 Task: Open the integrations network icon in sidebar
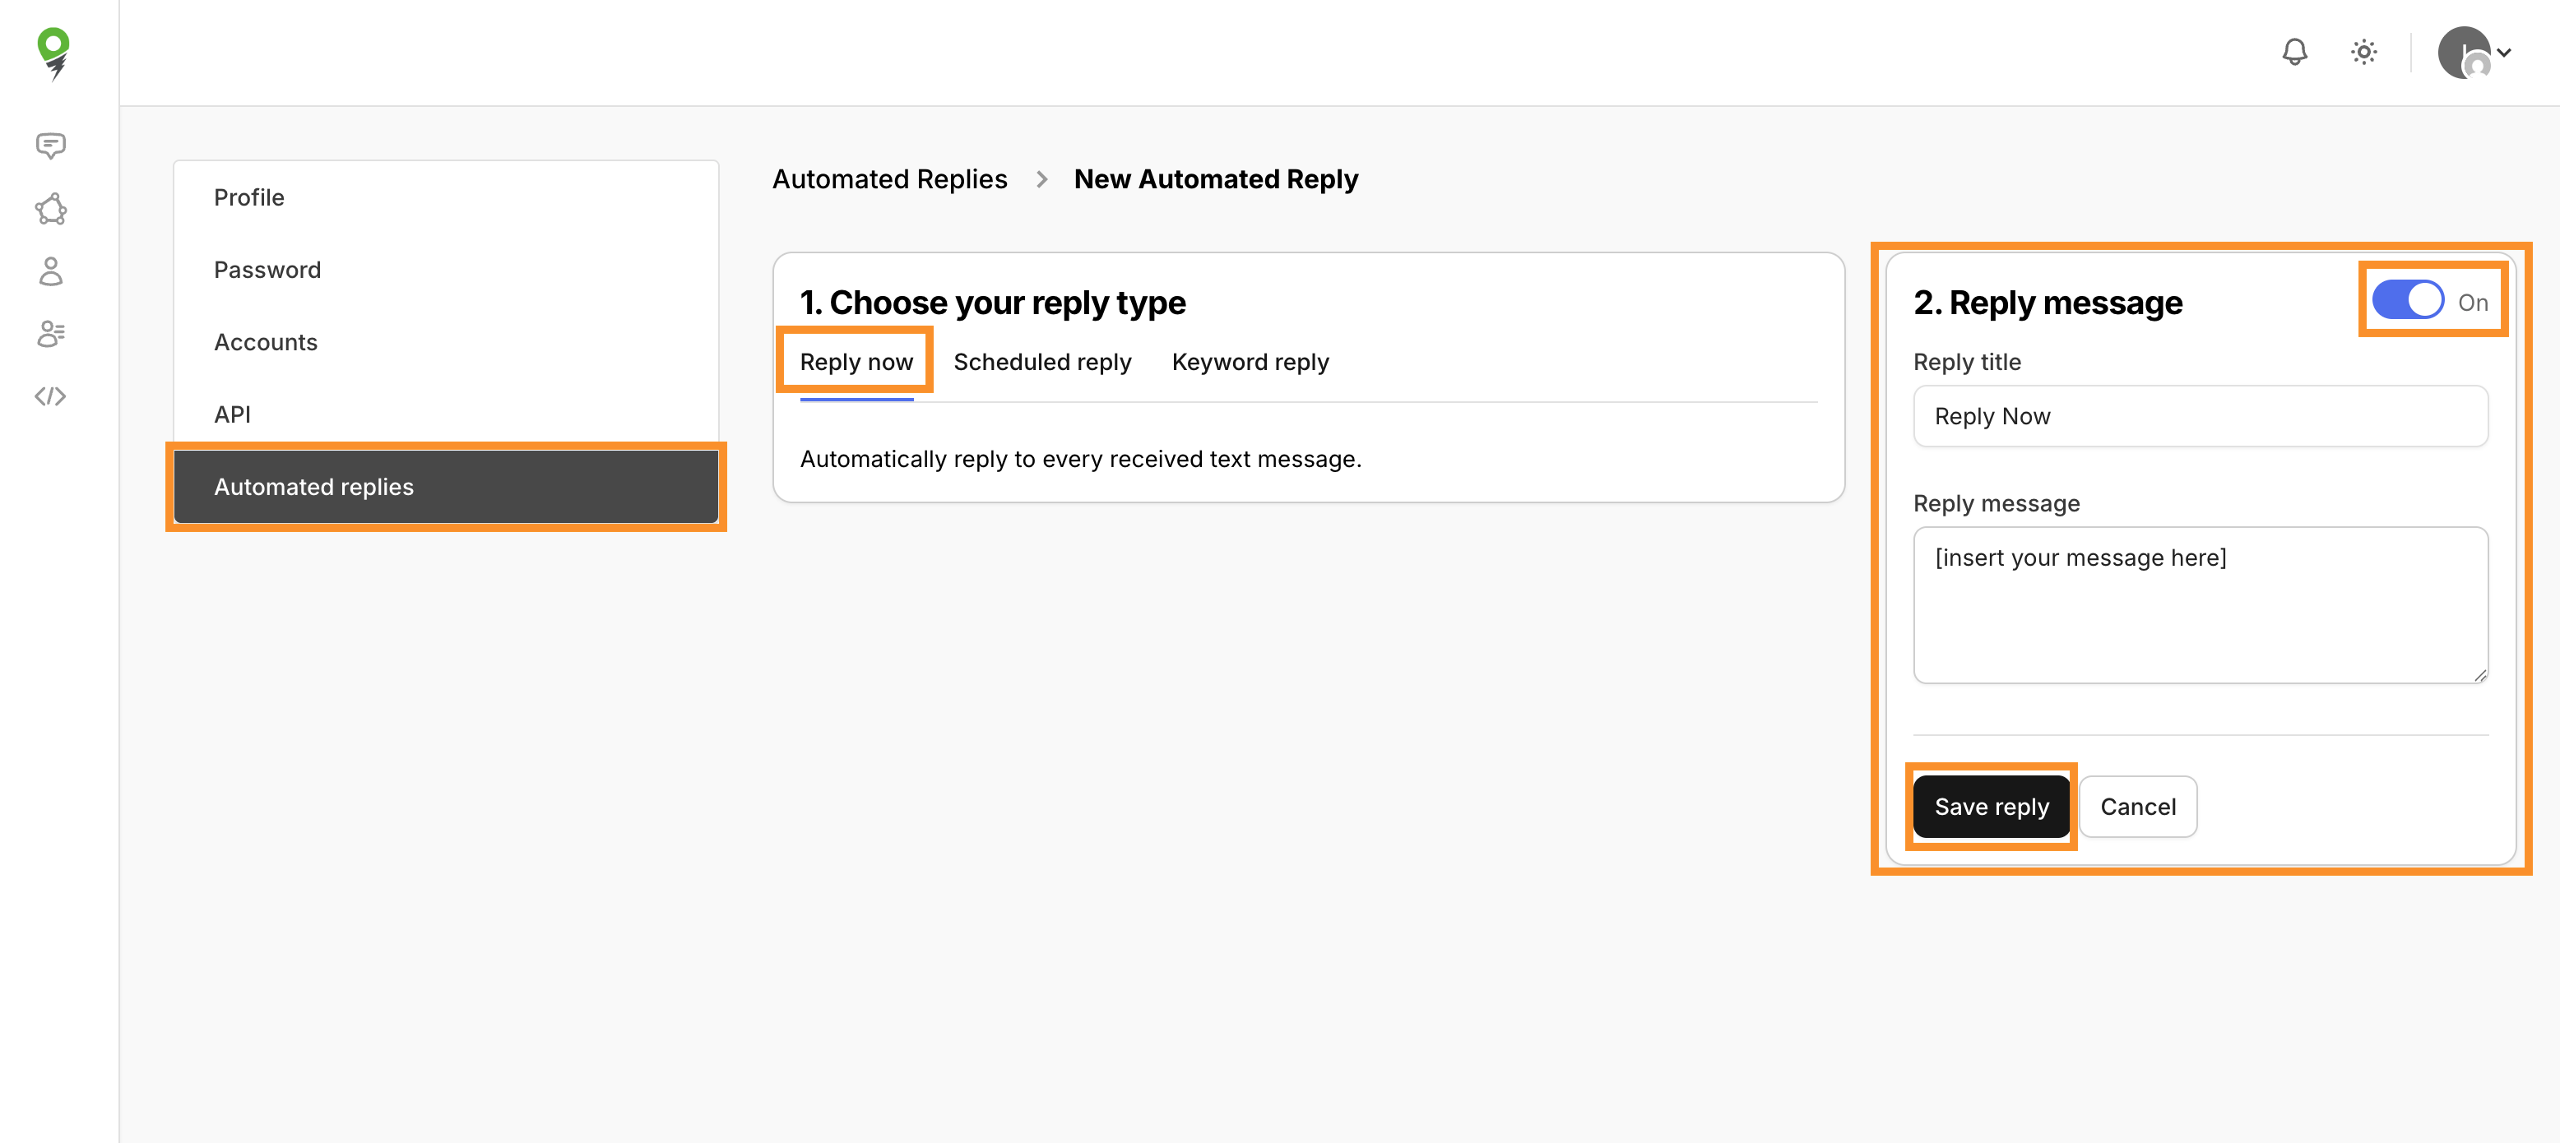click(x=51, y=210)
